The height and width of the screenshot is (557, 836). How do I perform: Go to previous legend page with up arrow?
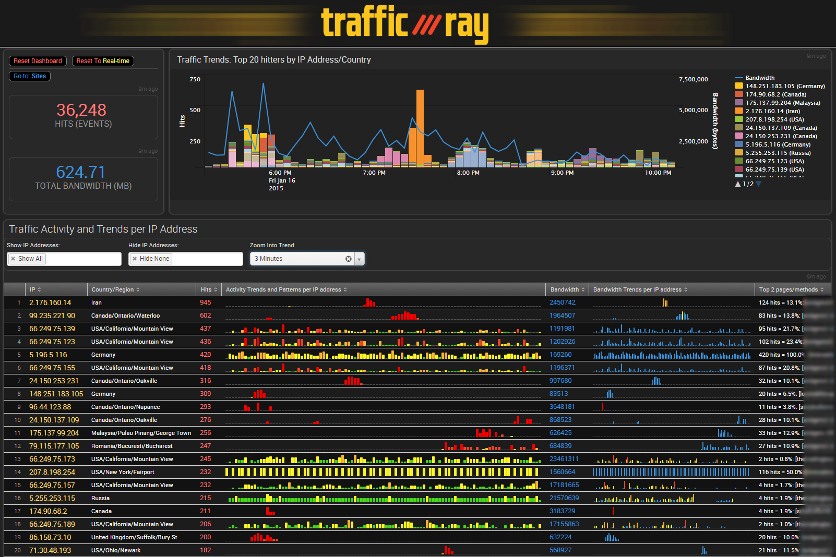(738, 184)
